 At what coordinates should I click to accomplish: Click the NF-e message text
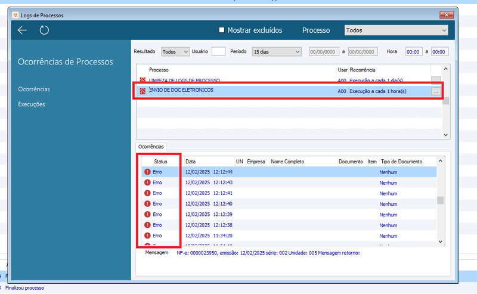(x=268, y=253)
